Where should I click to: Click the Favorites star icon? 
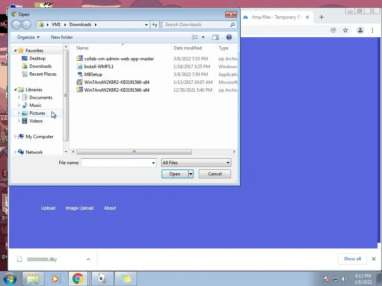pyautogui.click(x=21, y=50)
